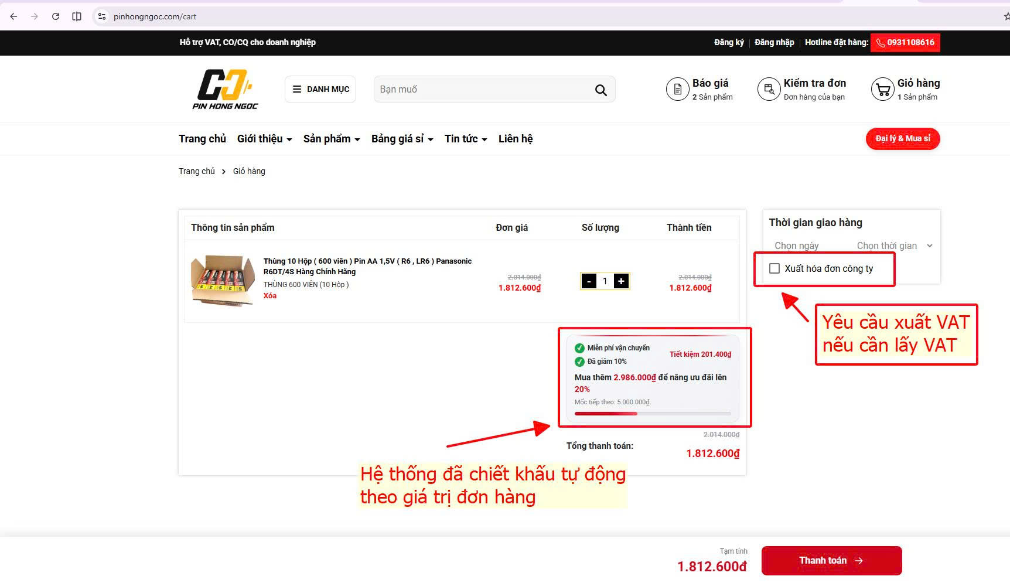1010x583 pixels.
Task: Click the browser address bar URL
Action: [155, 16]
